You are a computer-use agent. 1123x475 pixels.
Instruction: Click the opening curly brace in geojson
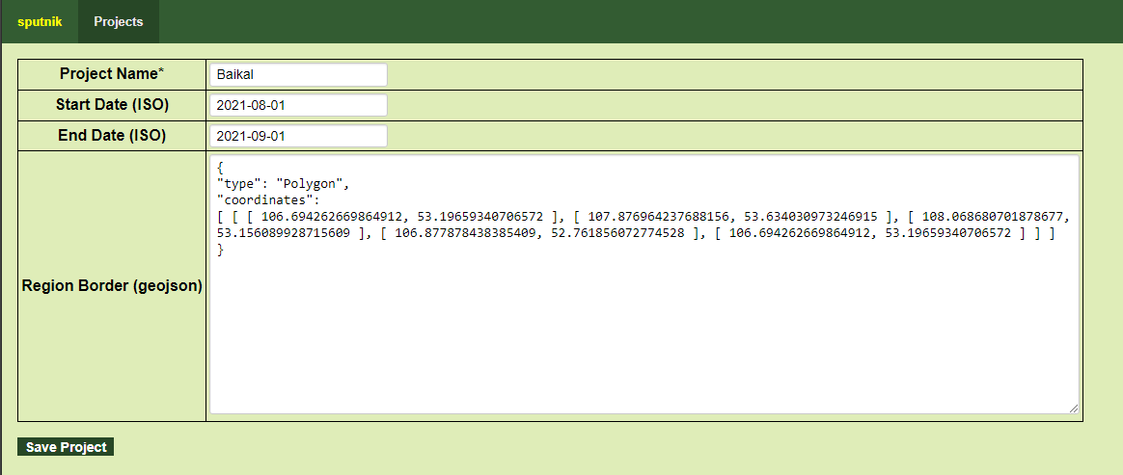pyautogui.click(x=221, y=167)
